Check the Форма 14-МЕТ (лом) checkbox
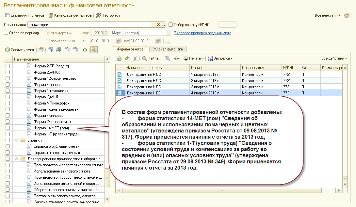356x207 pixels. click(8, 128)
